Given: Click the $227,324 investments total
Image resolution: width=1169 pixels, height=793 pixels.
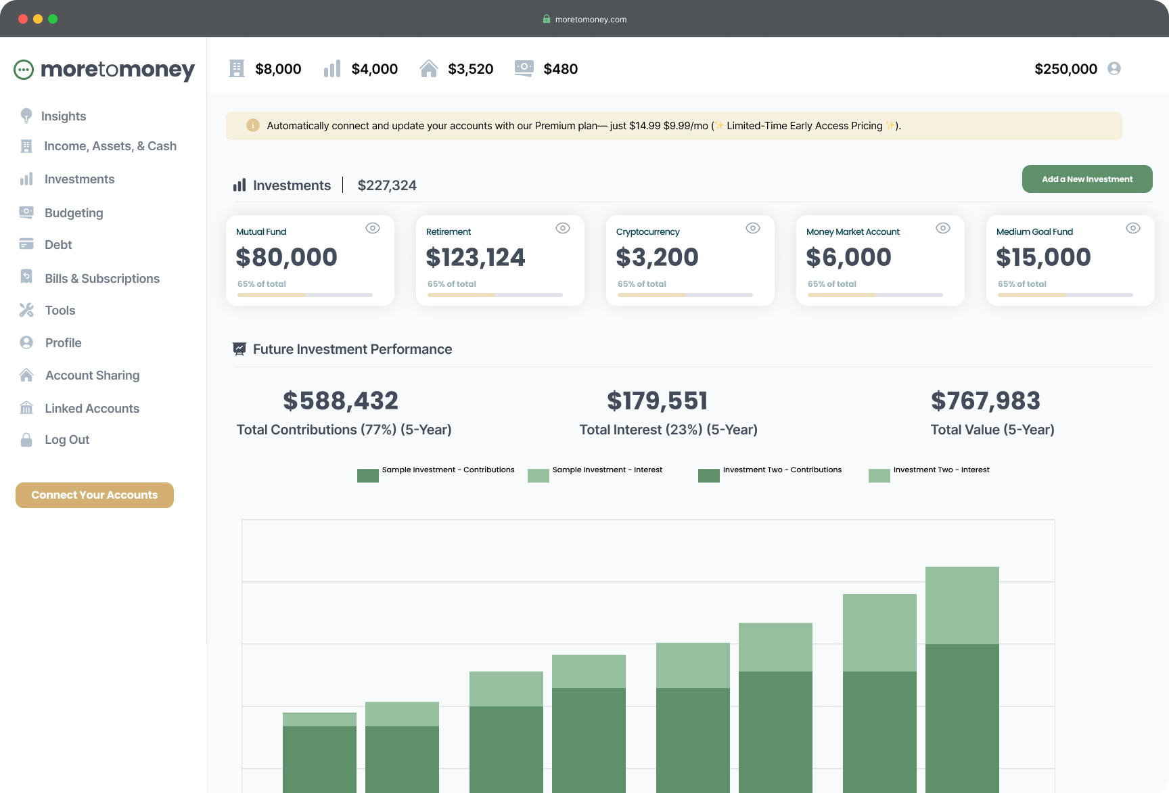Looking at the screenshot, I should click(x=387, y=185).
